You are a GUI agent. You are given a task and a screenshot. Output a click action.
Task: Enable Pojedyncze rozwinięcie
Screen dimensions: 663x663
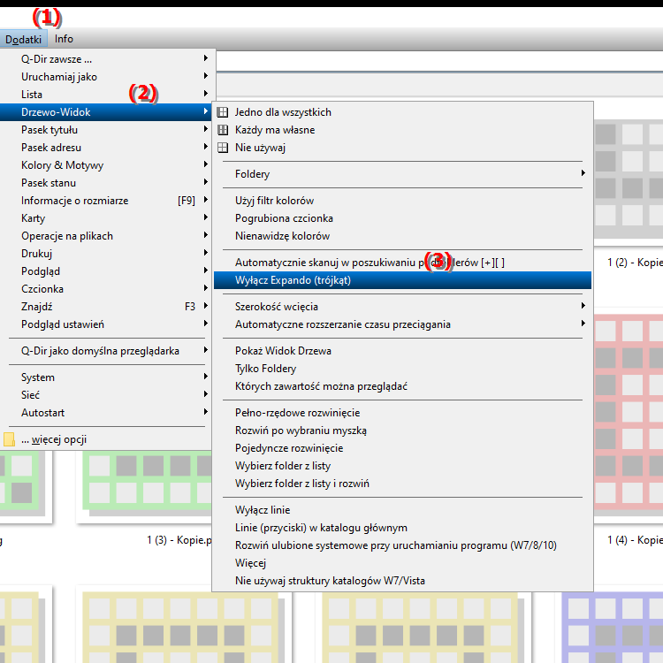[x=402, y=448]
